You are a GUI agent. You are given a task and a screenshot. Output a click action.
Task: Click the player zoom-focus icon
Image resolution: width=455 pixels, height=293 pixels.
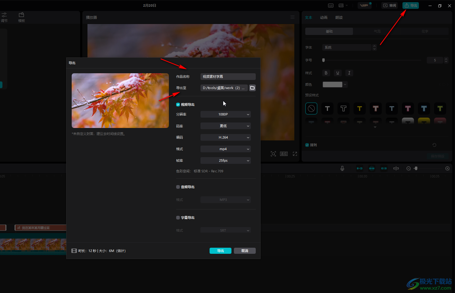coord(273,154)
